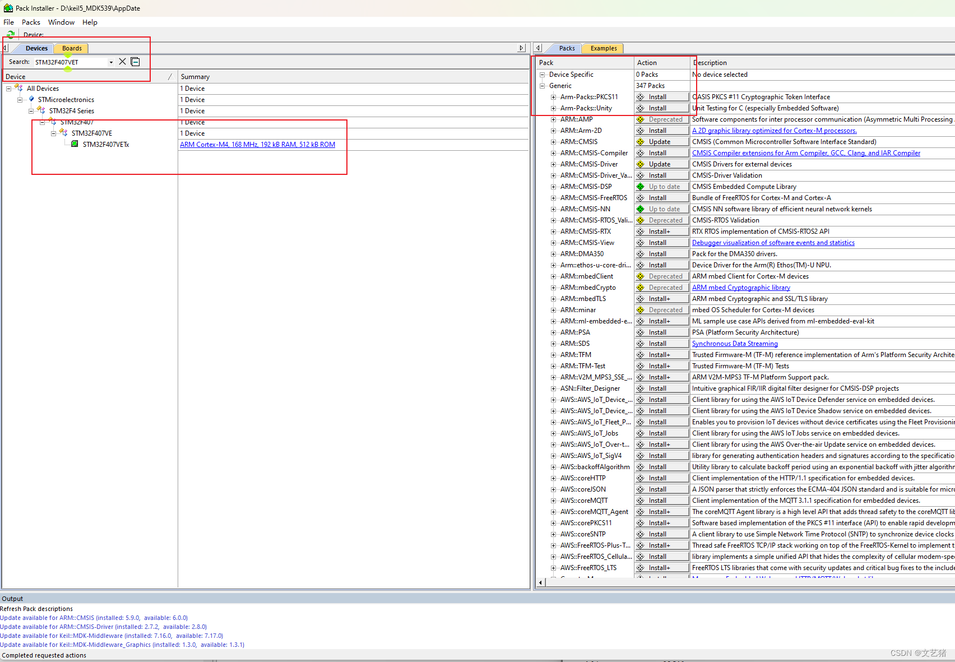Open Debugger visualization of software events link
This screenshot has width=955, height=662.
pyautogui.click(x=773, y=243)
